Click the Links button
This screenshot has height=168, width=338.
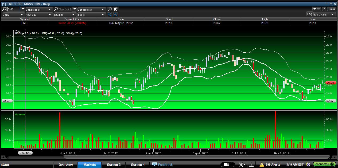pyautogui.click(x=332, y=9)
